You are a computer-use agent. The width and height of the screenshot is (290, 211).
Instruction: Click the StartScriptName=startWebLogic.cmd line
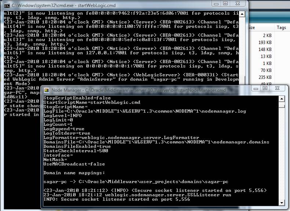(x=92, y=102)
